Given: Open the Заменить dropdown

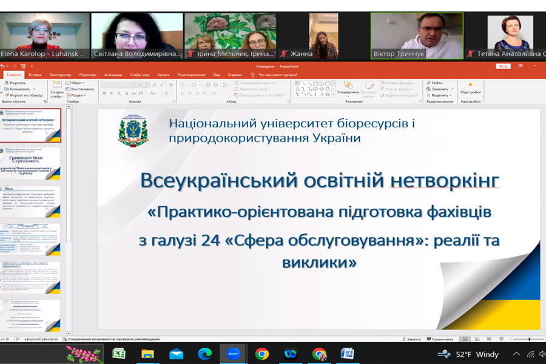Looking at the screenshot, I should [x=440, y=89].
